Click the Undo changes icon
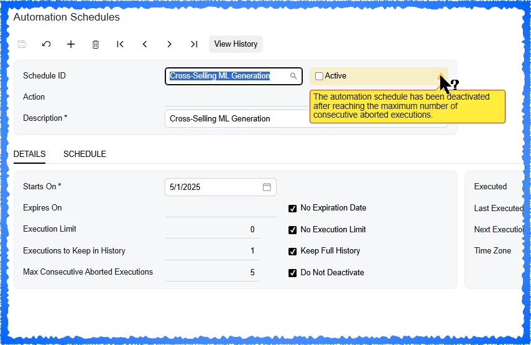Viewport: 531px width, 345px height. (x=47, y=44)
